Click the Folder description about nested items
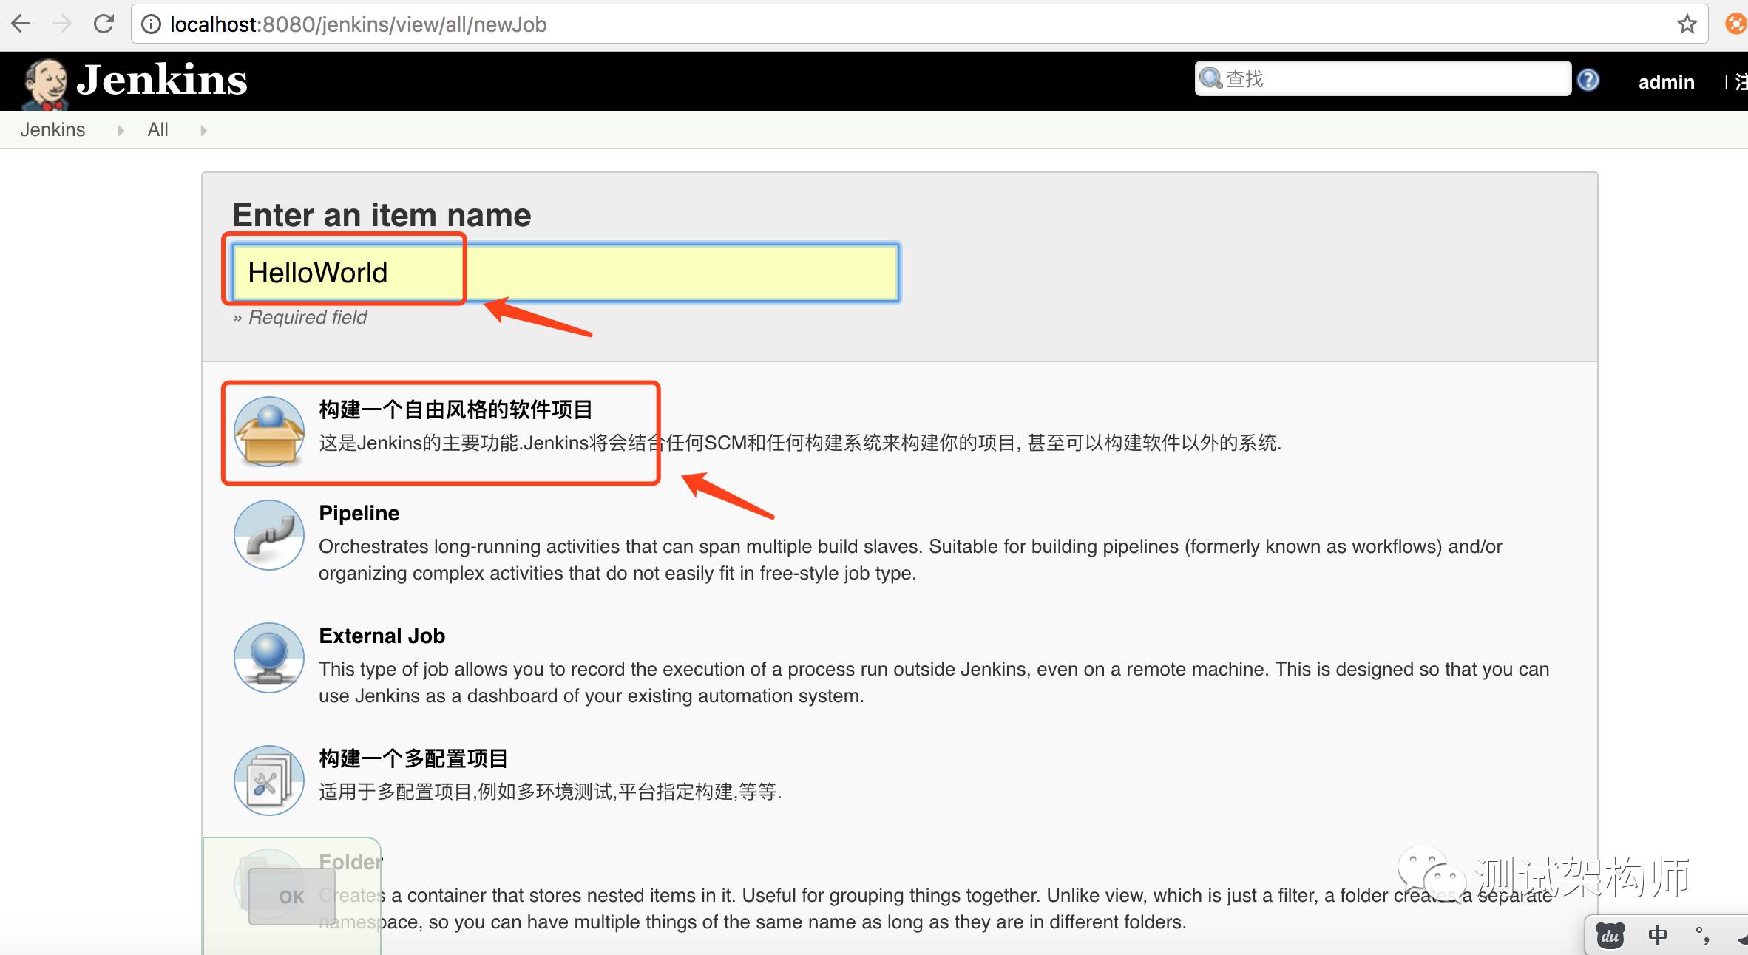1748x955 pixels. 935,908
